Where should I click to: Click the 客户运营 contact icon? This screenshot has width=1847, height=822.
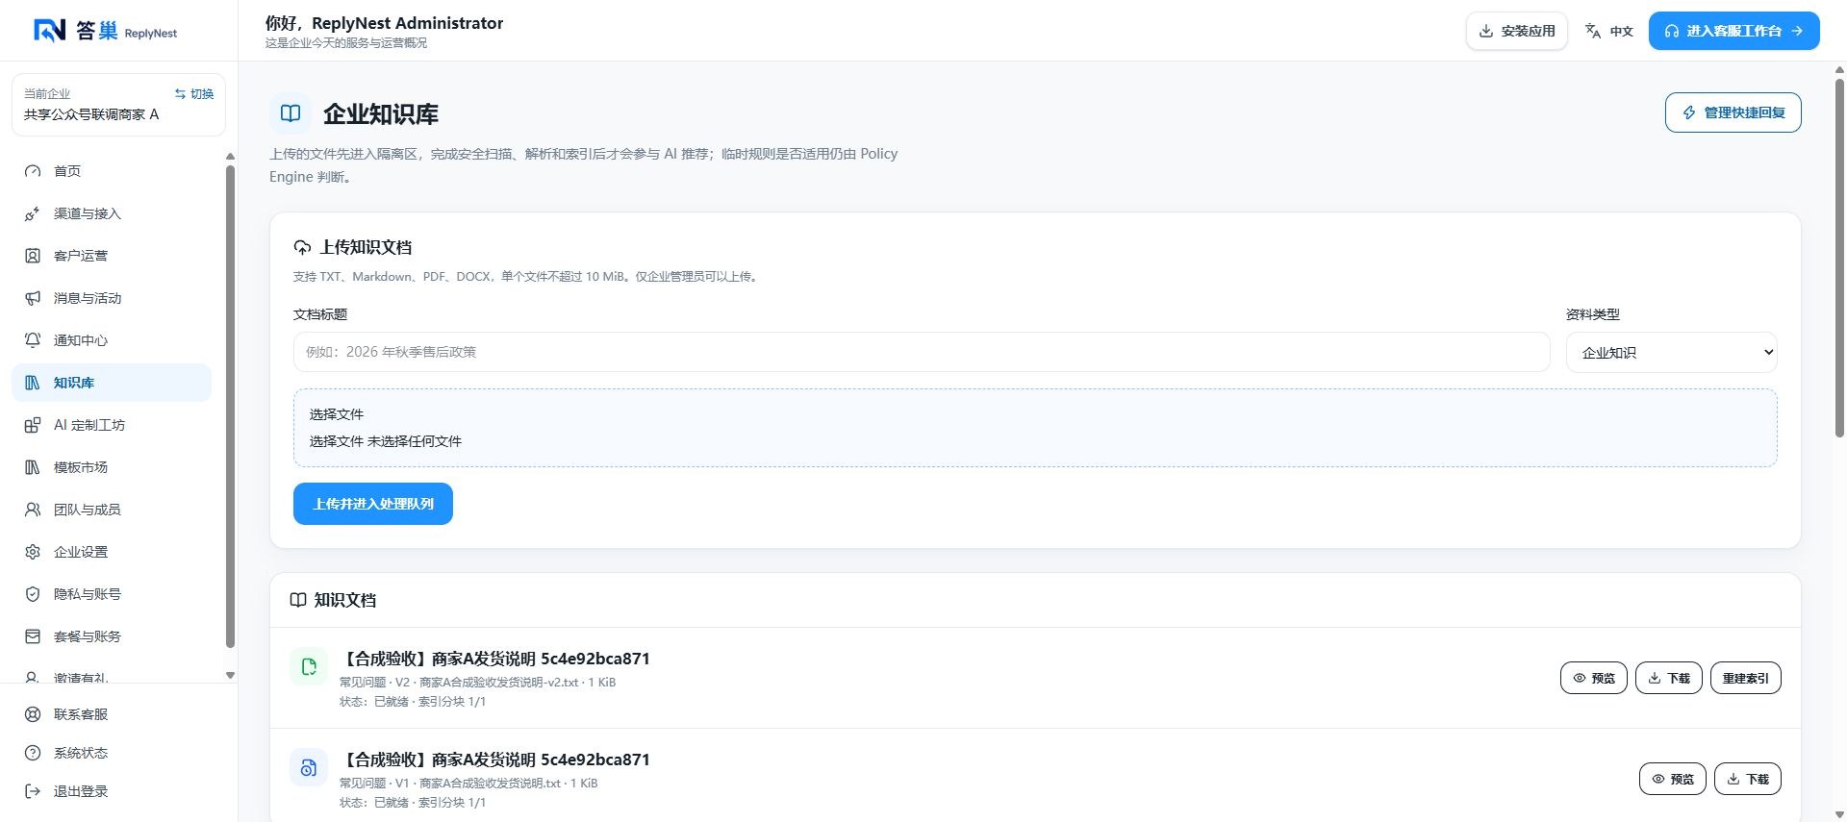[33, 256]
